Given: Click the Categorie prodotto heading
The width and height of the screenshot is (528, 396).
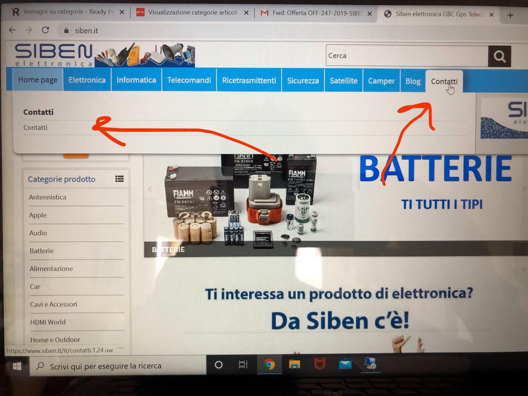Looking at the screenshot, I should point(61,179).
